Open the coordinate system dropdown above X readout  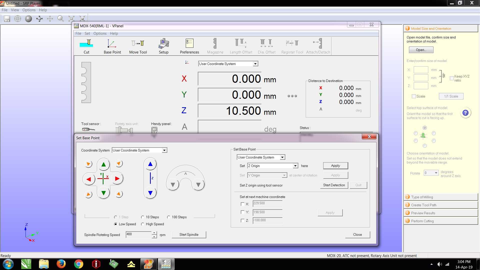click(x=255, y=64)
